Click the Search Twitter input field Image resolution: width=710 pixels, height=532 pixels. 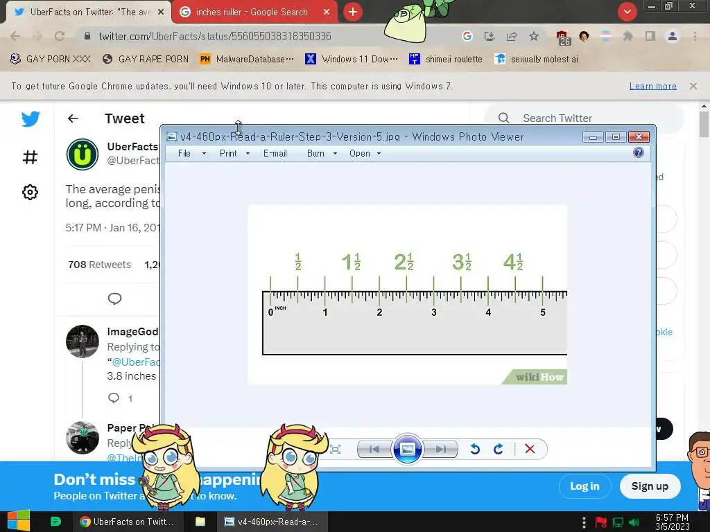(584, 118)
